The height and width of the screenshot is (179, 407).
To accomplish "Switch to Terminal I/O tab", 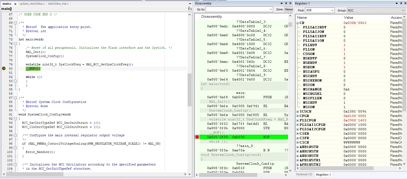I will tap(304, 175).
